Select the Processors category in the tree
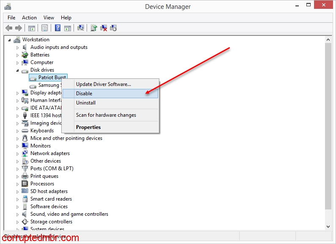 click(x=42, y=184)
